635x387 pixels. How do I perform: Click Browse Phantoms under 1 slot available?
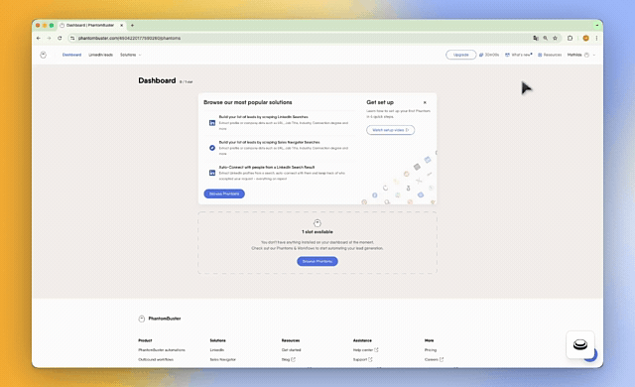[x=317, y=262]
